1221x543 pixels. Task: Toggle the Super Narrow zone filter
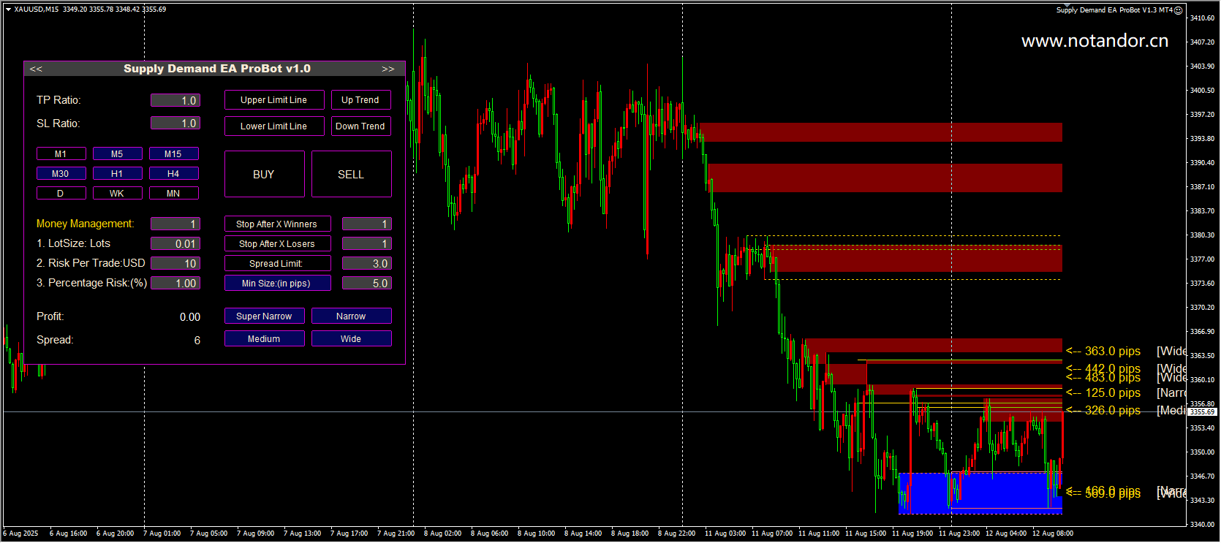click(x=264, y=316)
